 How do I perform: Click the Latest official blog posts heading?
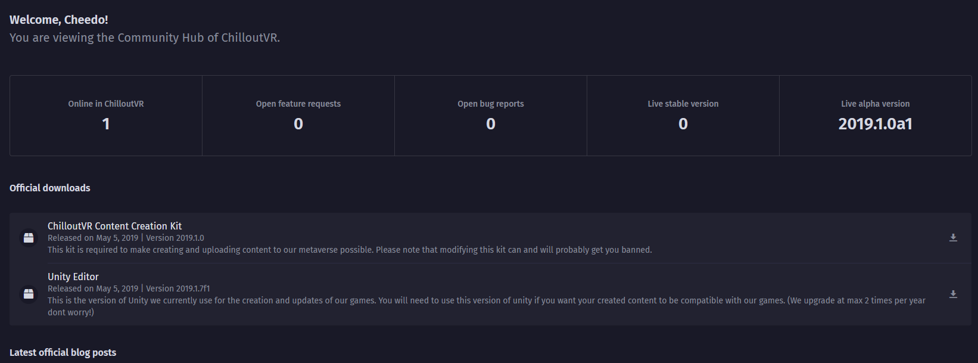click(63, 352)
